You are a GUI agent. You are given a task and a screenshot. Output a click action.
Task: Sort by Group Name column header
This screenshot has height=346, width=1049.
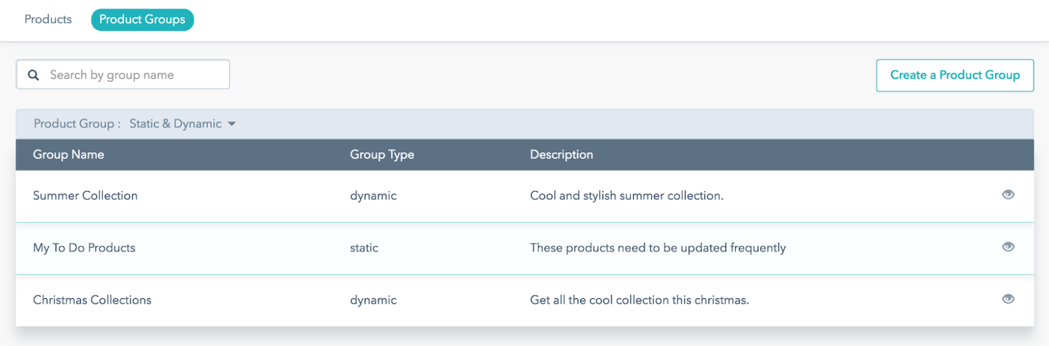68,154
